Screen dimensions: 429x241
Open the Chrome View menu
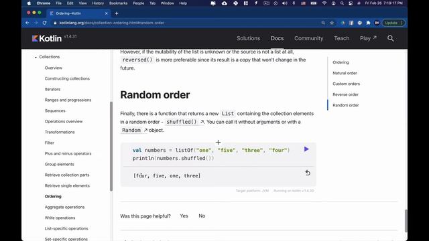click(x=82, y=3)
